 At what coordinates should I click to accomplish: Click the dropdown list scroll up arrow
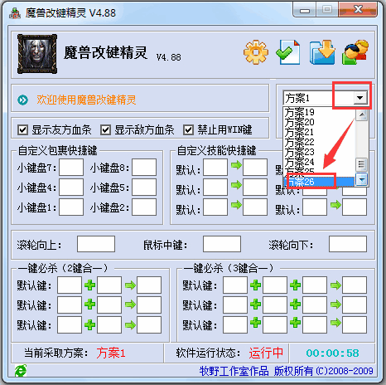(361, 115)
